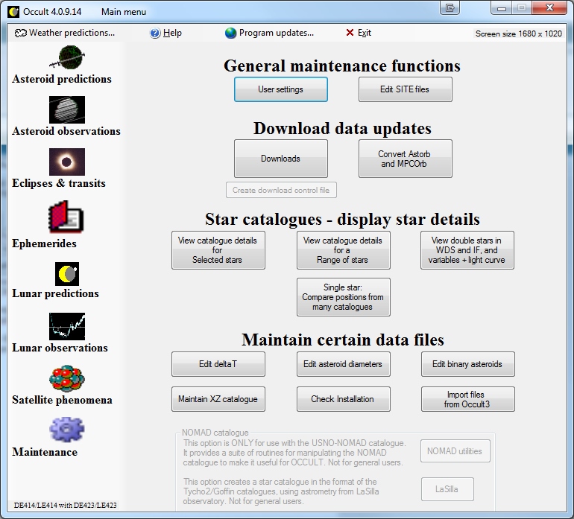Image resolution: width=574 pixels, height=519 pixels.
Task: Click the Asteroid observations label
Action: [66, 131]
